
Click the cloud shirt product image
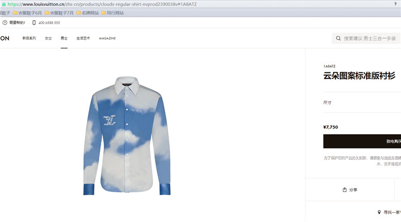coord(127,136)
